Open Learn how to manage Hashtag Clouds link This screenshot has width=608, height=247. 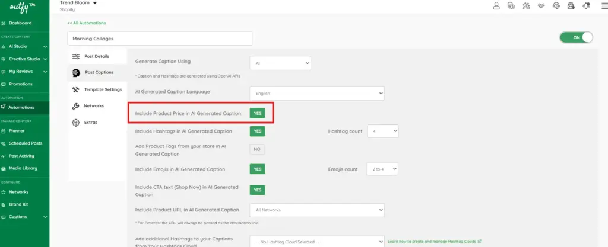434,242
